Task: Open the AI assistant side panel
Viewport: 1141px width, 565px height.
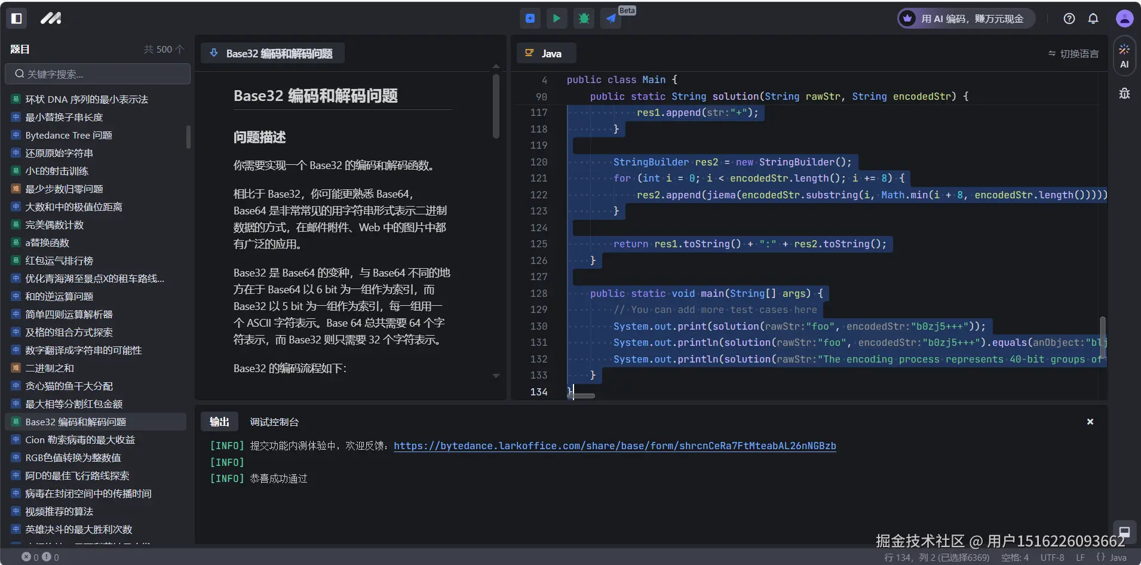Action: 1124,56
